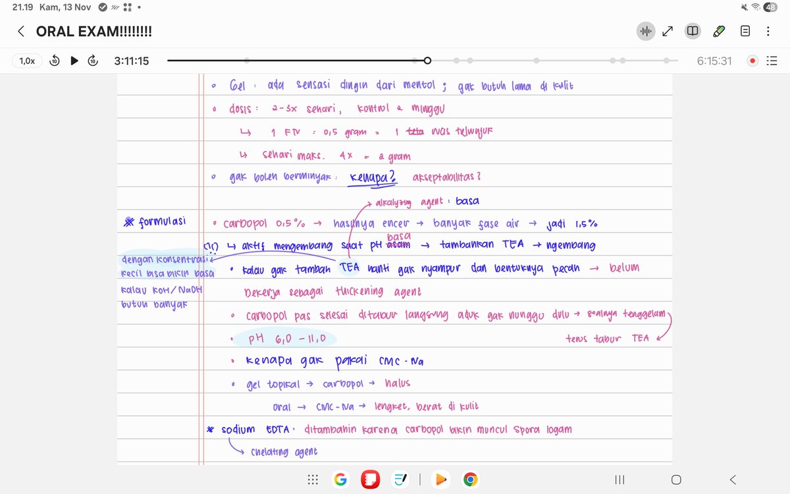Click the playhead knob on the audio timeline
The height and width of the screenshot is (494, 790).
click(x=427, y=61)
